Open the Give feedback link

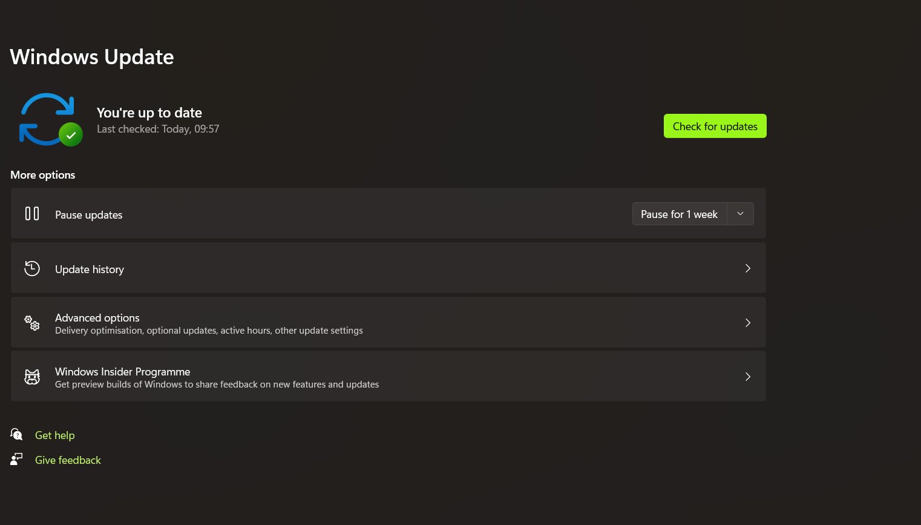pyautogui.click(x=68, y=460)
